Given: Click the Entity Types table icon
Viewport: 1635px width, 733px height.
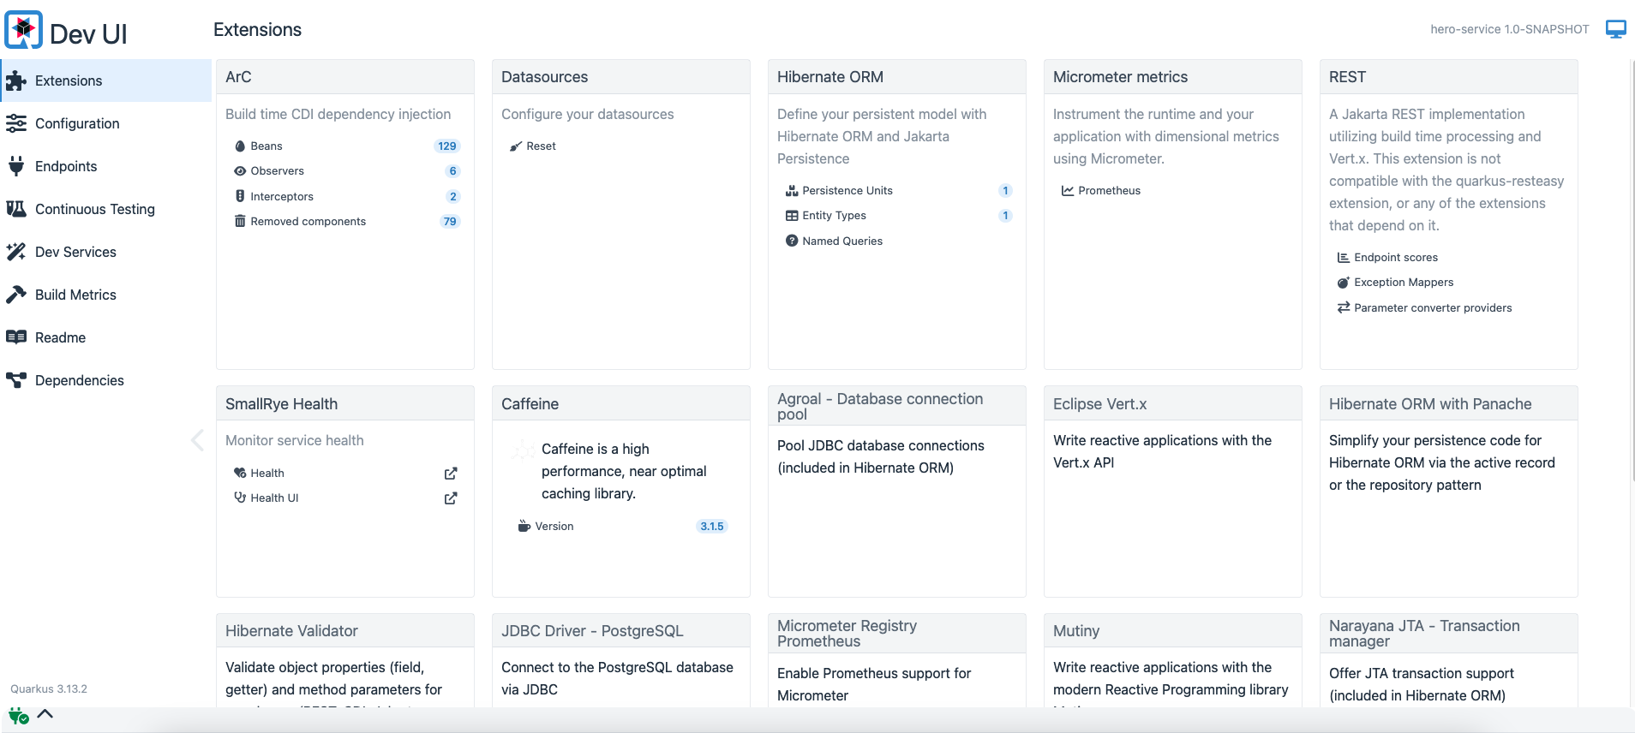Looking at the screenshot, I should [792, 216].
